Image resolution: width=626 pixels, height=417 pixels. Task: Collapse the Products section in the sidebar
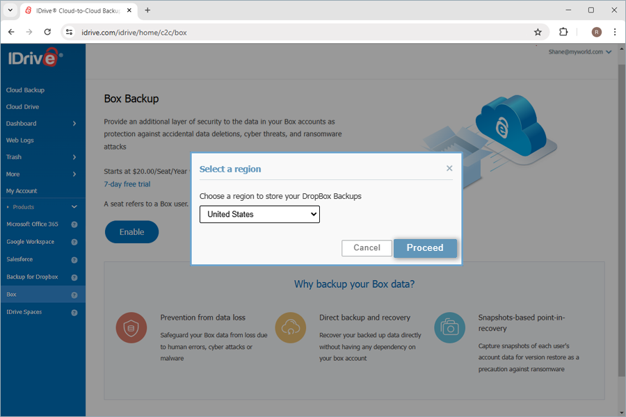click(73, 206)
